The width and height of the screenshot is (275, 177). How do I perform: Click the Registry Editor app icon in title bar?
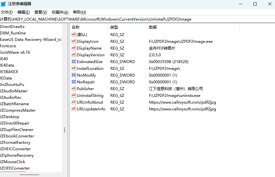pos(3,4)
